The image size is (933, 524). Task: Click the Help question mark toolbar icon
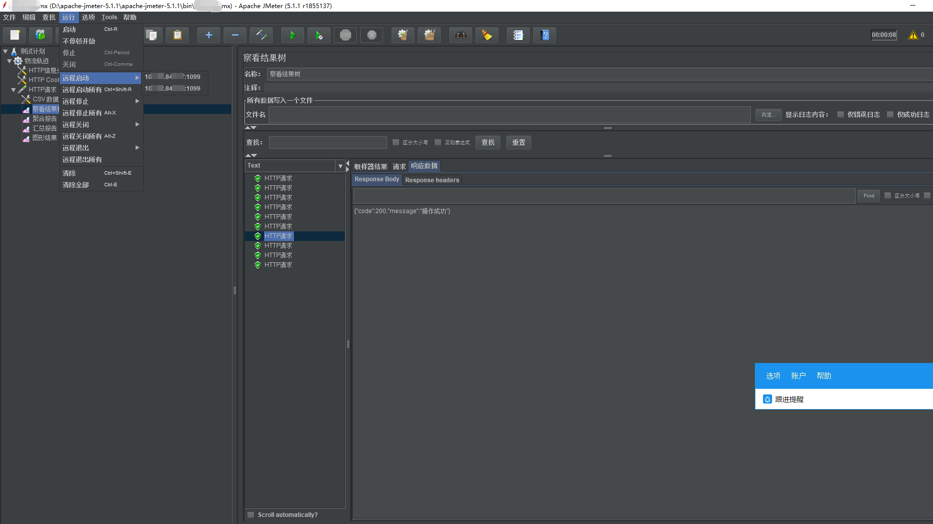coord(544,35)
